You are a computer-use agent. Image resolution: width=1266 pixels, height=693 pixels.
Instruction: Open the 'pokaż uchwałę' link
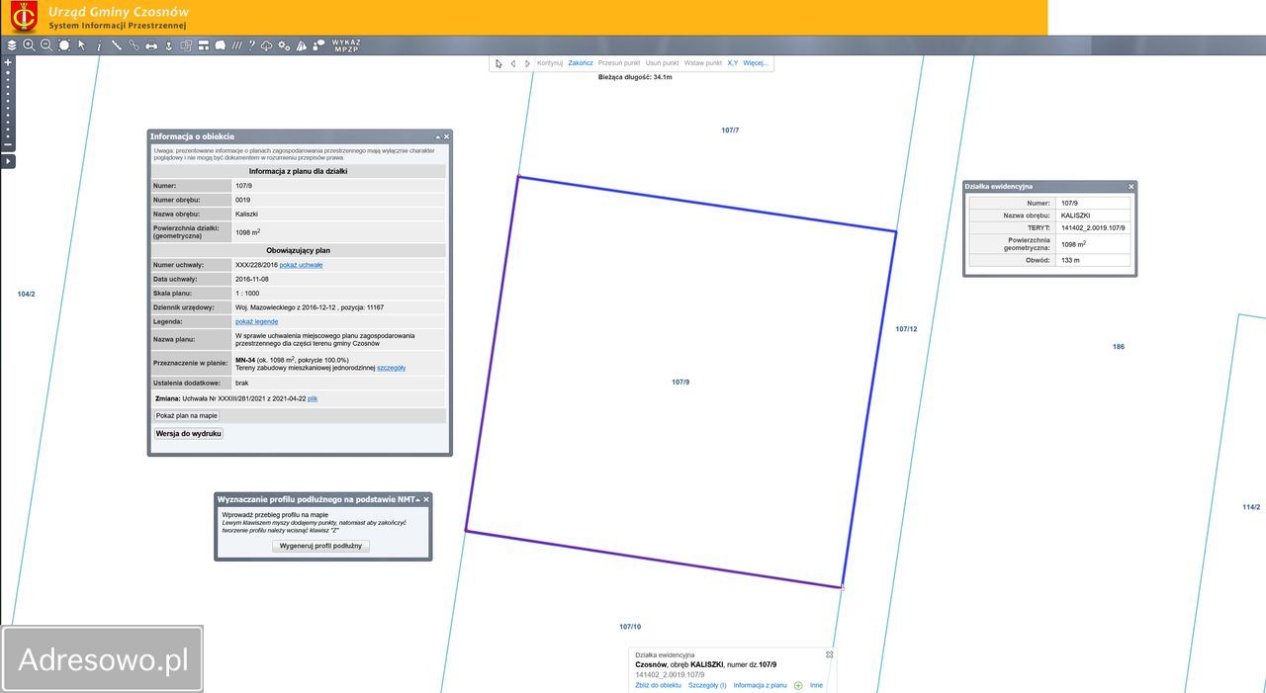[301, 265]
